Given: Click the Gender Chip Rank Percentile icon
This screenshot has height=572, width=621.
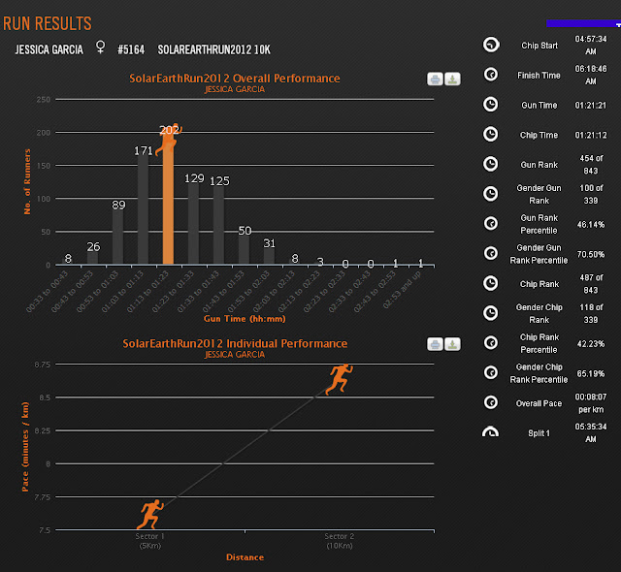Looking at the screenshot, I should tap(491, 372).
